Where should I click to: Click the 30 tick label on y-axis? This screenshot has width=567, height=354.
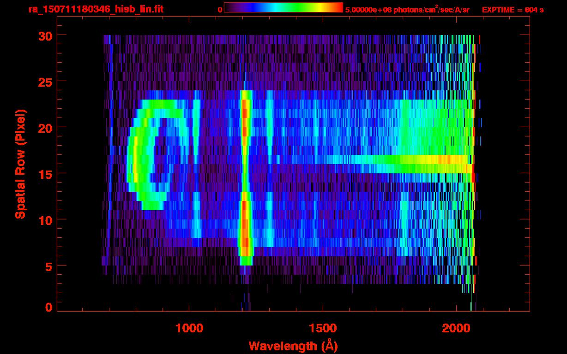[x=45, y=35]
